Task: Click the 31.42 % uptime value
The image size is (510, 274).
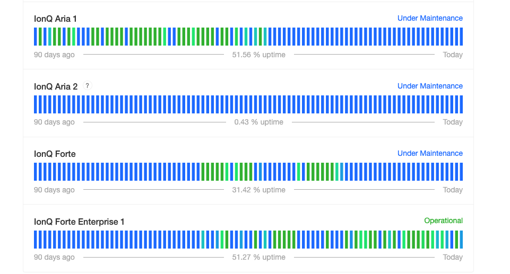Action: pos(258,190)
